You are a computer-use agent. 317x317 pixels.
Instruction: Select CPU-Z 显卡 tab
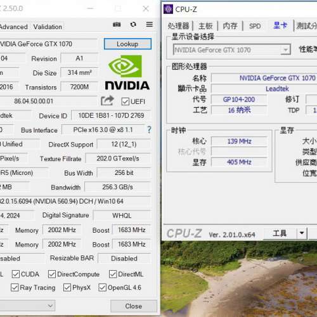tap(280, 25)
